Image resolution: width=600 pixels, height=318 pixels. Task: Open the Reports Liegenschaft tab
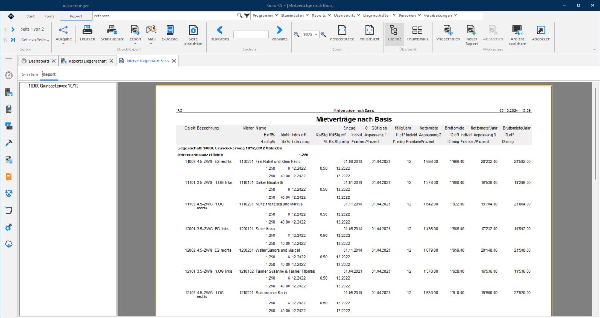tap(87, 61)
